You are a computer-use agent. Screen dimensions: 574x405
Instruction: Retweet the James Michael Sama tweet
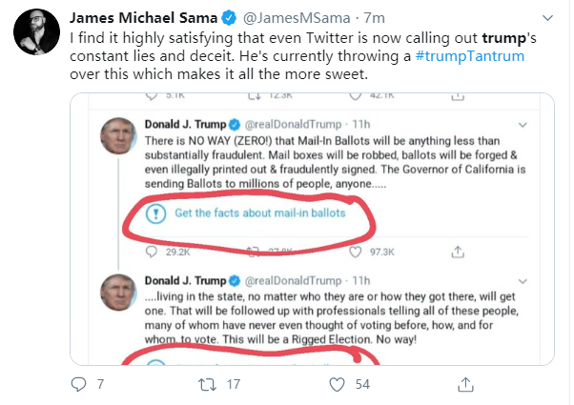pos(206,384)
